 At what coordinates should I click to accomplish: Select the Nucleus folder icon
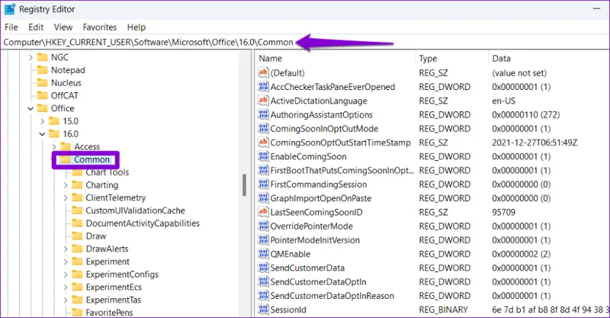pos(42,83)
